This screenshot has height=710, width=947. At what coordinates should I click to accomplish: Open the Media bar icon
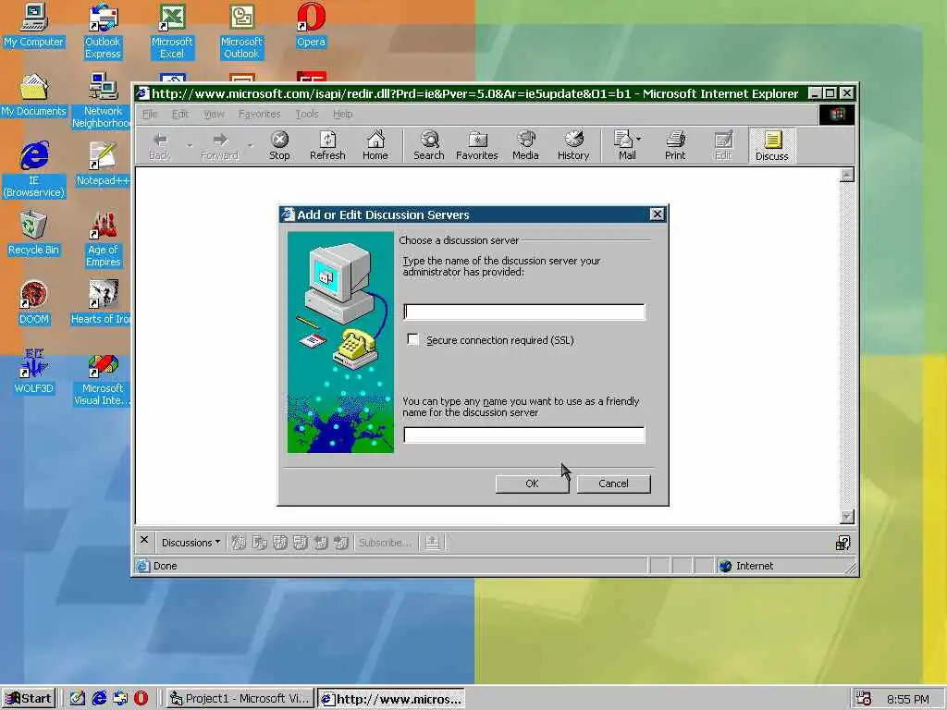525,145
